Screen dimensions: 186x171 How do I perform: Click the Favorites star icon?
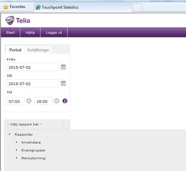6,7
